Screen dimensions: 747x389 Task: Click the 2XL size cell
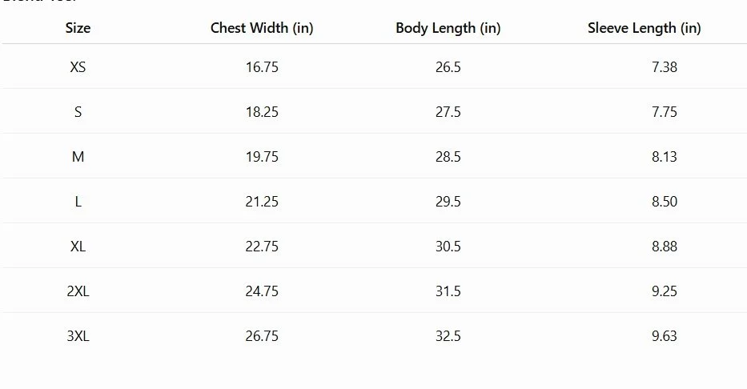coord(78,291)
